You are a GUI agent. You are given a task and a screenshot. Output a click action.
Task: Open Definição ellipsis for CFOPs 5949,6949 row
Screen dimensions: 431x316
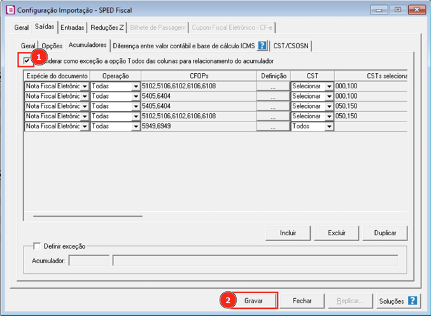tap(272, 127)
